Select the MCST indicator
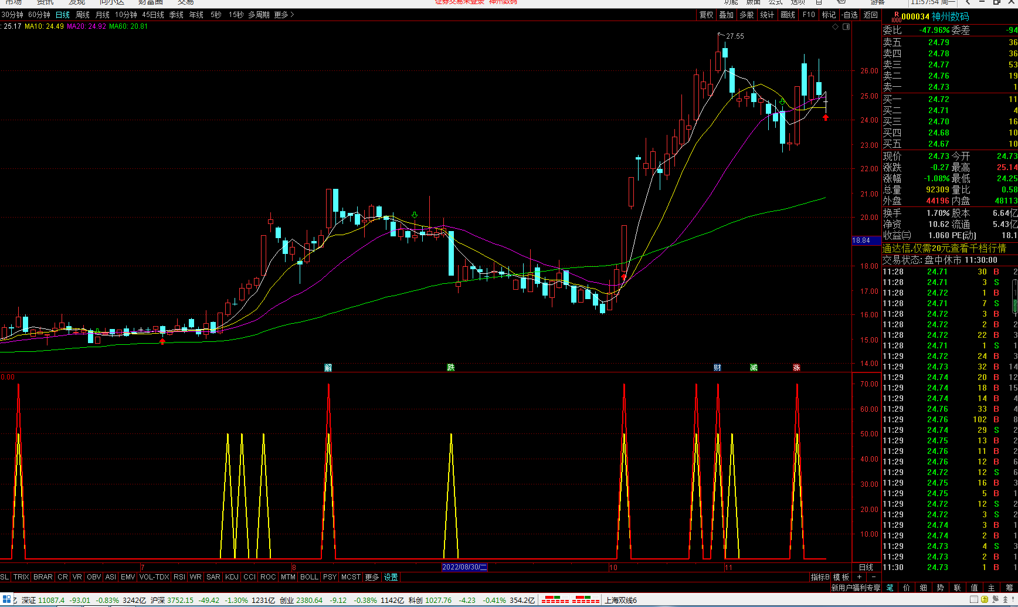 pyautogui.click(x=351, y=577)
